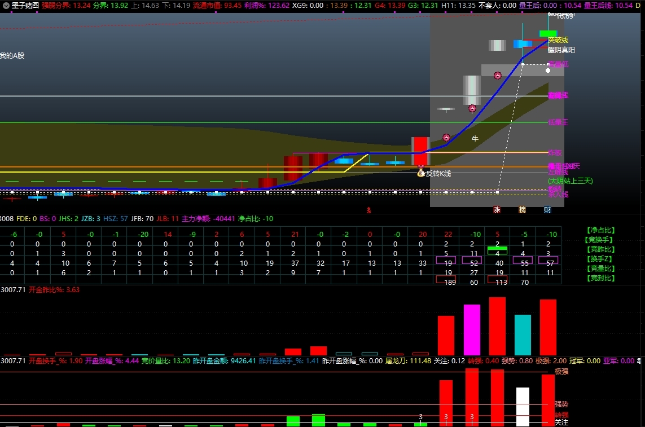Click the red $ marker on time axis
Viewport: 645px width, 427px height.
(x=369, y=210)
